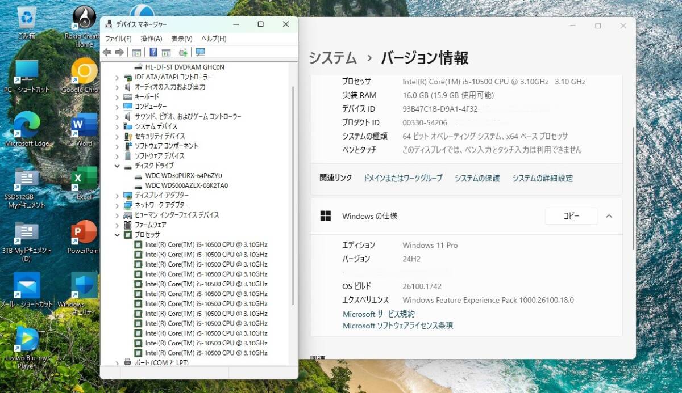
Task: Expand the コンピューター node
Action: pyautogui.click(x=117, y=107)
